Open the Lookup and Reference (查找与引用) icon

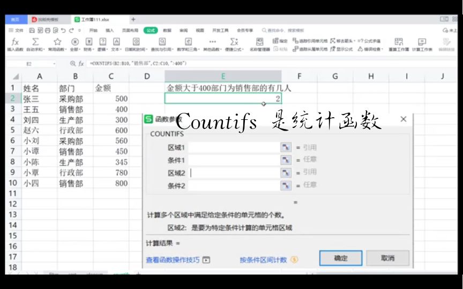162,42
